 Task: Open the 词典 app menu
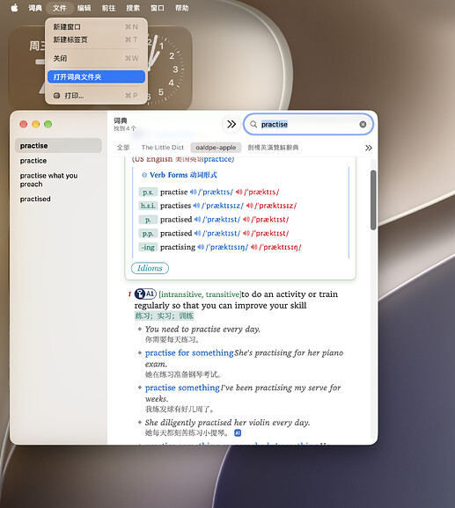coord(35,8)
